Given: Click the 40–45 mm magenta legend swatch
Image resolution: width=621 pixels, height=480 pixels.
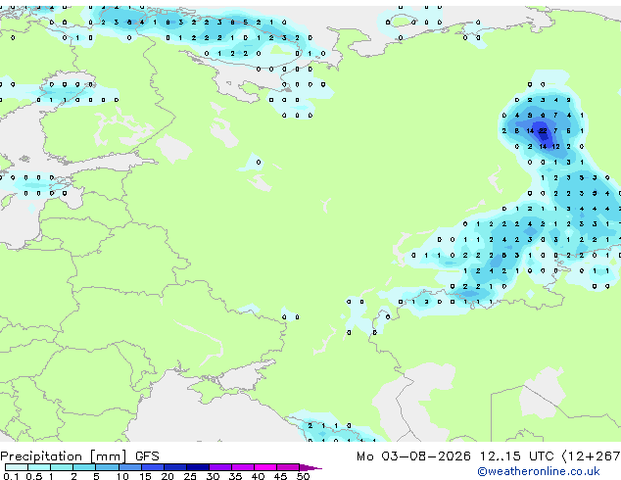Looking at the screenshot, I should point(265,467).
